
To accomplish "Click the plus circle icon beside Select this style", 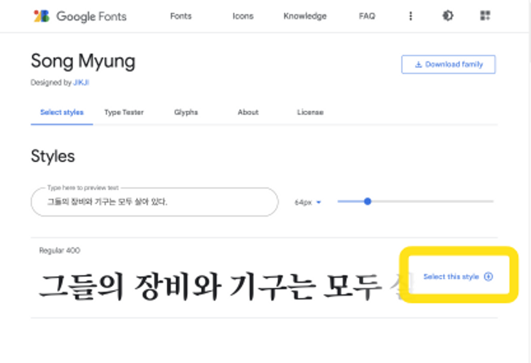I will point(488,277).
